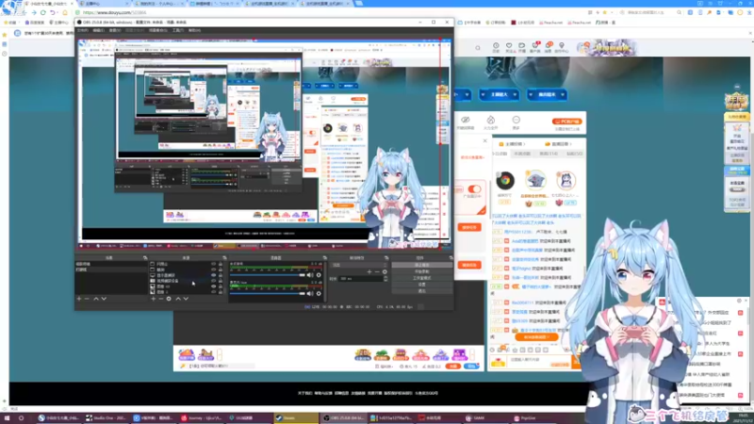The width and height of the screenshot is (754, 424).
Task: Click Stop Streaming button in OBS Controls
Action: tap(421, 266)
